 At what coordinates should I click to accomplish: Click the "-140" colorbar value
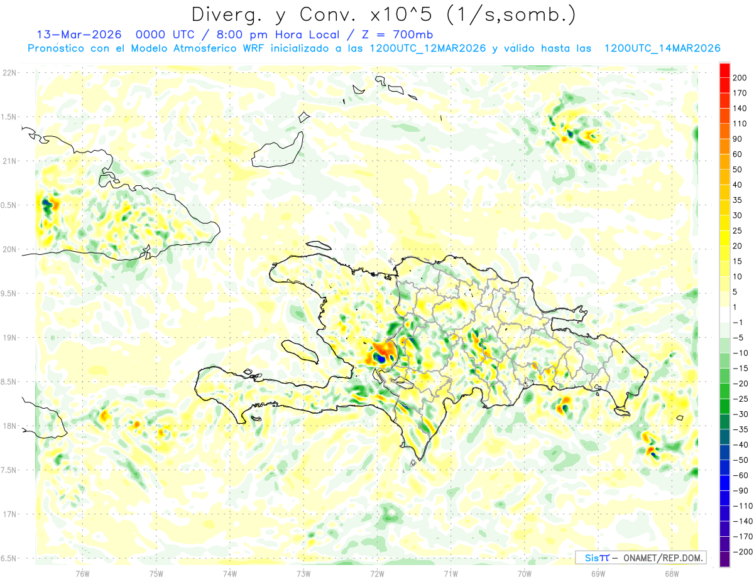(x=743, y=521)
